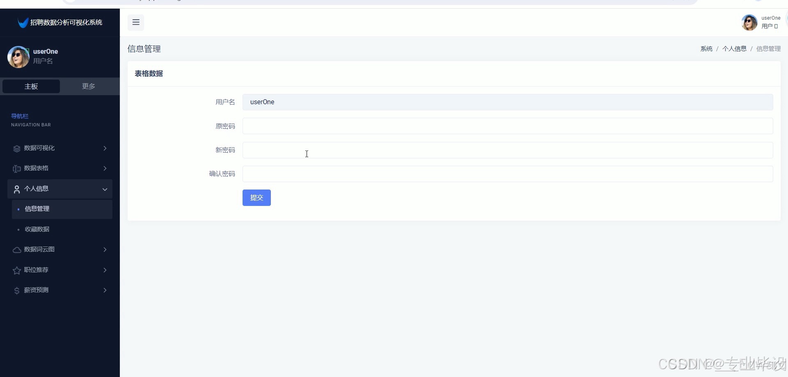Click the 表格数据 card heading
788x377 pixels.
[x=149, y=74]
